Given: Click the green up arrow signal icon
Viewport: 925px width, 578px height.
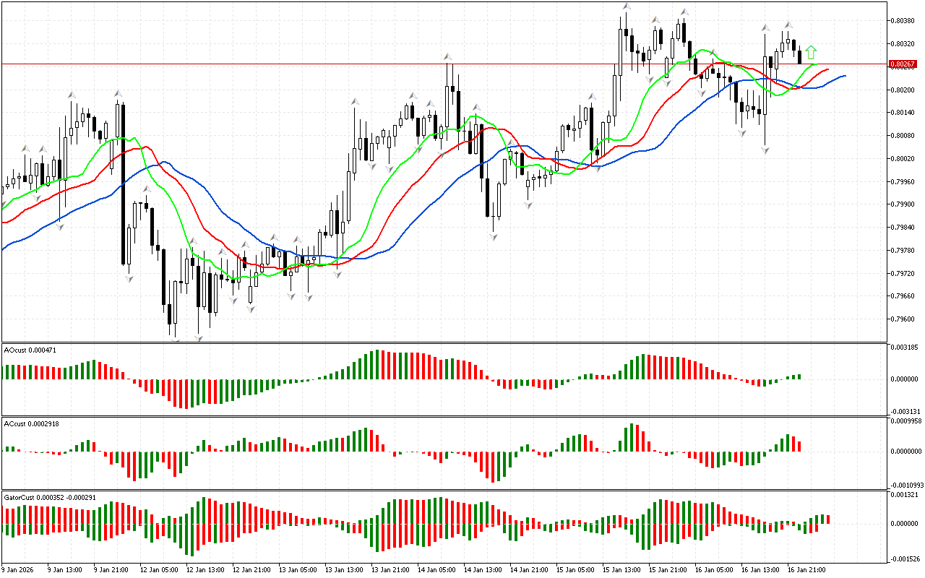Looking at the screenshot, I should coord(811,52).
